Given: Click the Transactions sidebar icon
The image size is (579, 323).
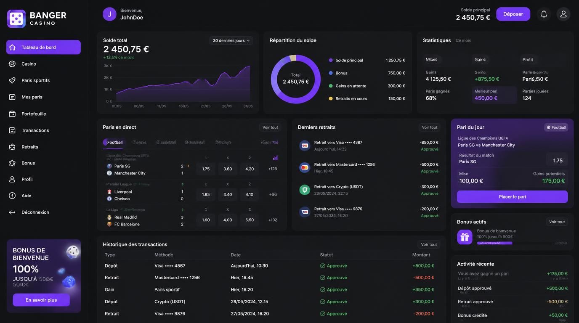Looking at the screenshot, I should pyautogui.click(x=12, y=130).
